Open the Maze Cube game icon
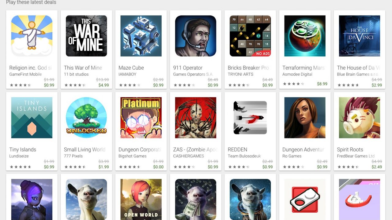This screenshot has height=220, width=392. [141, 36]
